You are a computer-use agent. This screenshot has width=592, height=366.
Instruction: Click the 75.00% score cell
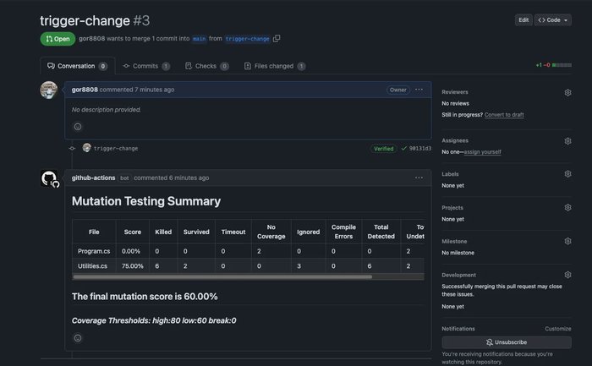tap(133, 266)
